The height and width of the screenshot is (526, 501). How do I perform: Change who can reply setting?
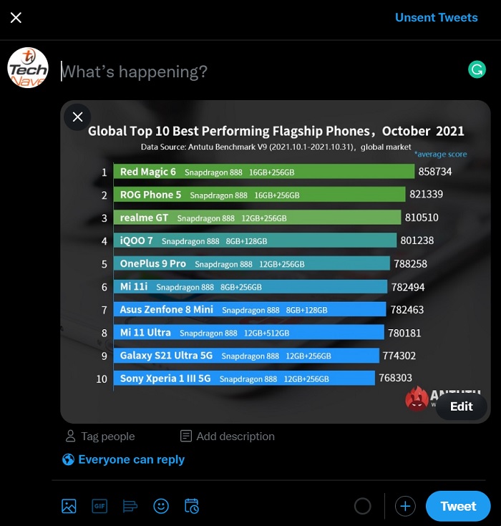click(123, 459)
